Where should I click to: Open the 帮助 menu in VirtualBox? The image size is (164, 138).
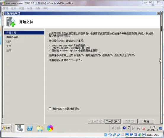click(x=46, y=8)
